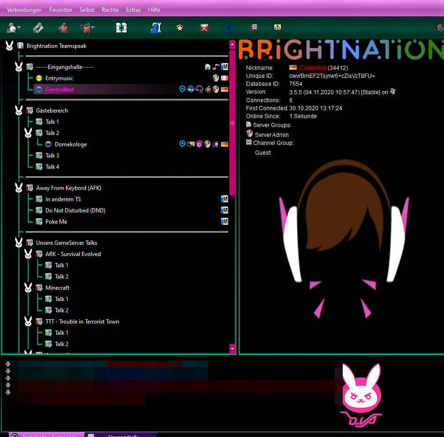Viewport: 444px width, 437px height.
Task: Select the Domekologe client
Action: [71, 144]
